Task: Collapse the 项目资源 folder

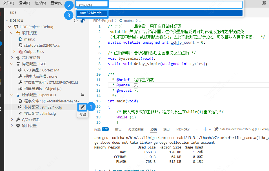Action: point(12,33)
